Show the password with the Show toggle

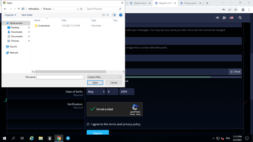[235, 72]
